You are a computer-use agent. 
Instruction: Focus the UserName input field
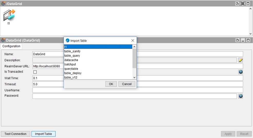point(138,90)
